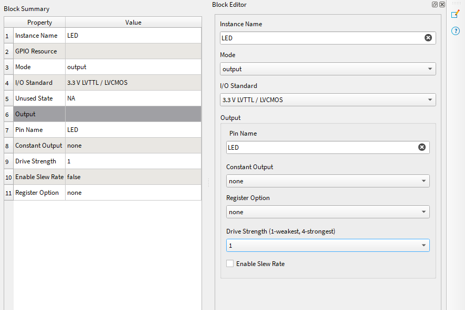
Task: Close the Block Editor panel
Action: click(x=442, y=4)
